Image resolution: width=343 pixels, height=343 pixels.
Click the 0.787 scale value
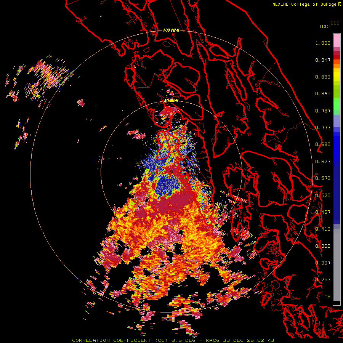point(323,111)
